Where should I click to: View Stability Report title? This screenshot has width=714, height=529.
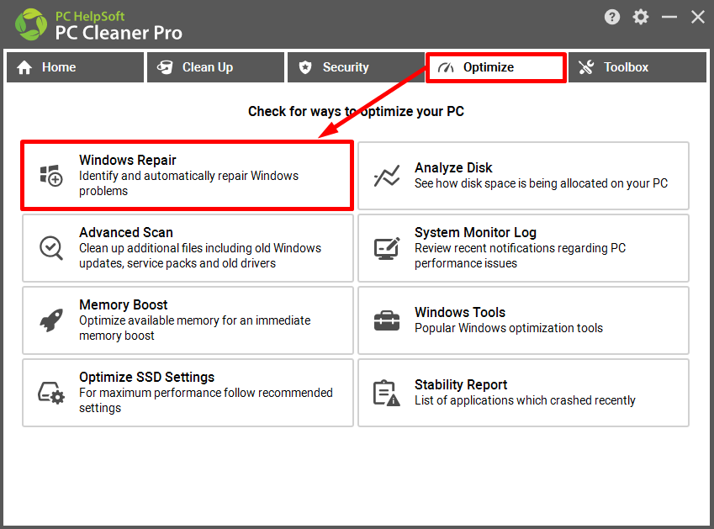click(x=461, y=384)
